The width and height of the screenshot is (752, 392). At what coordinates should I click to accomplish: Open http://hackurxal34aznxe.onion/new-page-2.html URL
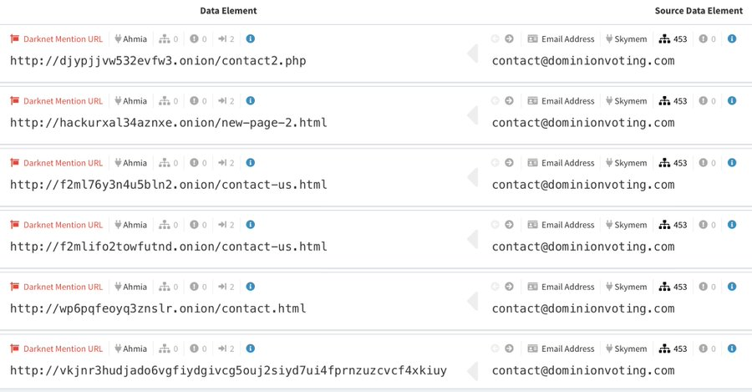tap(168, 123)
